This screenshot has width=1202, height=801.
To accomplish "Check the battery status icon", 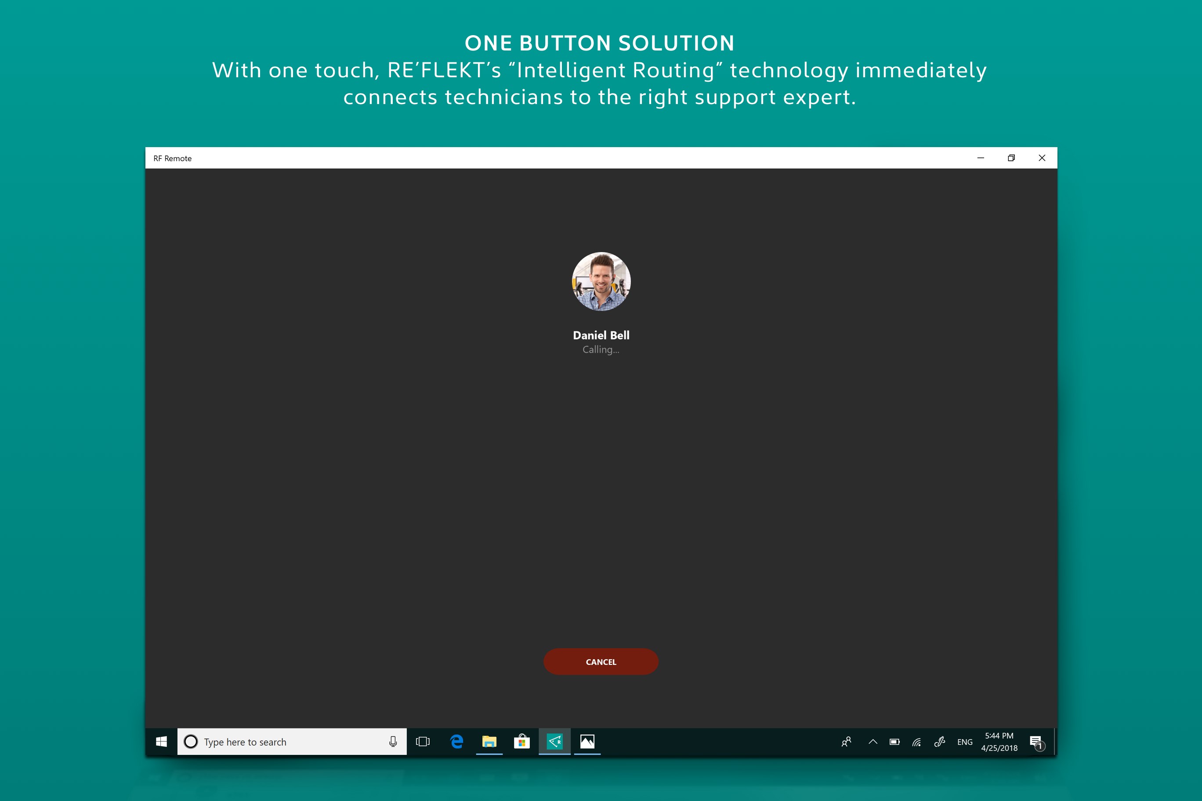I will 894,742.
